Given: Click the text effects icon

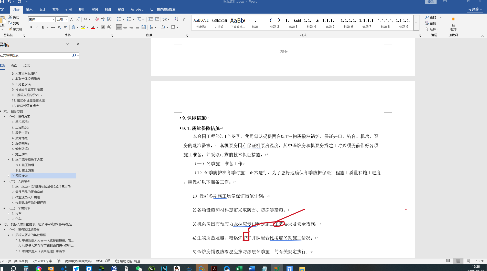Looking at the screenshot, I should coord(73,27).
